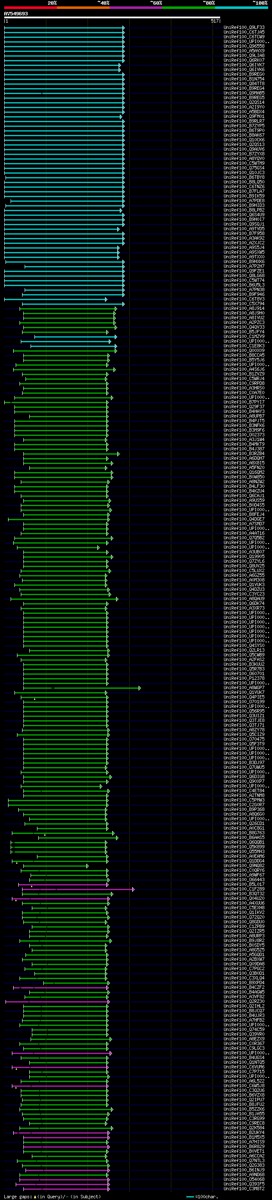Select label UniRef100_Q2LR13
This screenshot has height=1200, width=272.
(244, 650)
